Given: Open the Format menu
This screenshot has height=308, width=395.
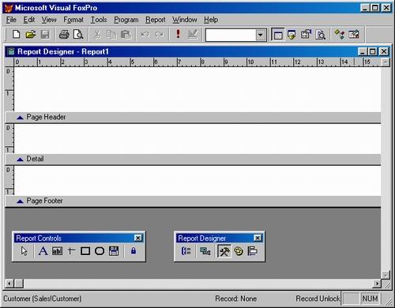Looking at the screenshot, I should coord(73,20).
